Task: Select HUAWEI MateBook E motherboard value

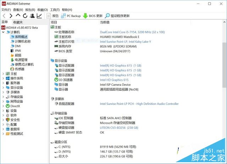Action: click(x=120, y=37)
